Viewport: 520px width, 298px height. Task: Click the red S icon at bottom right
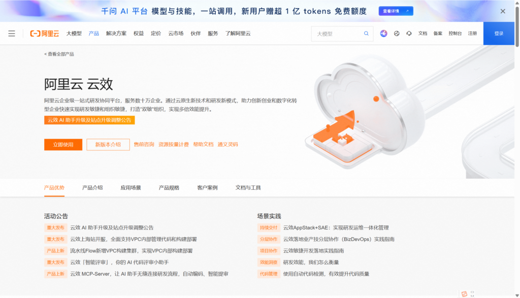coord(464,294)
